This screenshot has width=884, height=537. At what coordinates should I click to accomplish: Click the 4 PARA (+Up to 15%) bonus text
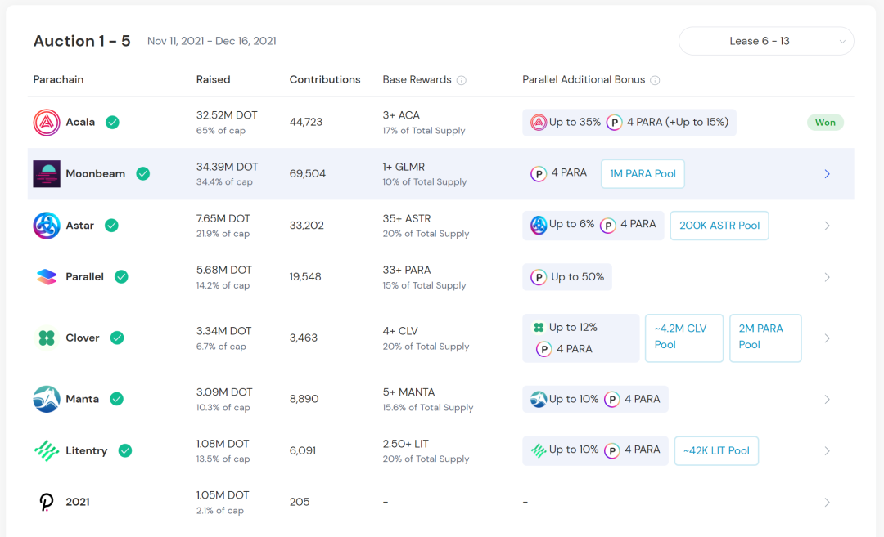pyautogui.click(x=678, y=122)
